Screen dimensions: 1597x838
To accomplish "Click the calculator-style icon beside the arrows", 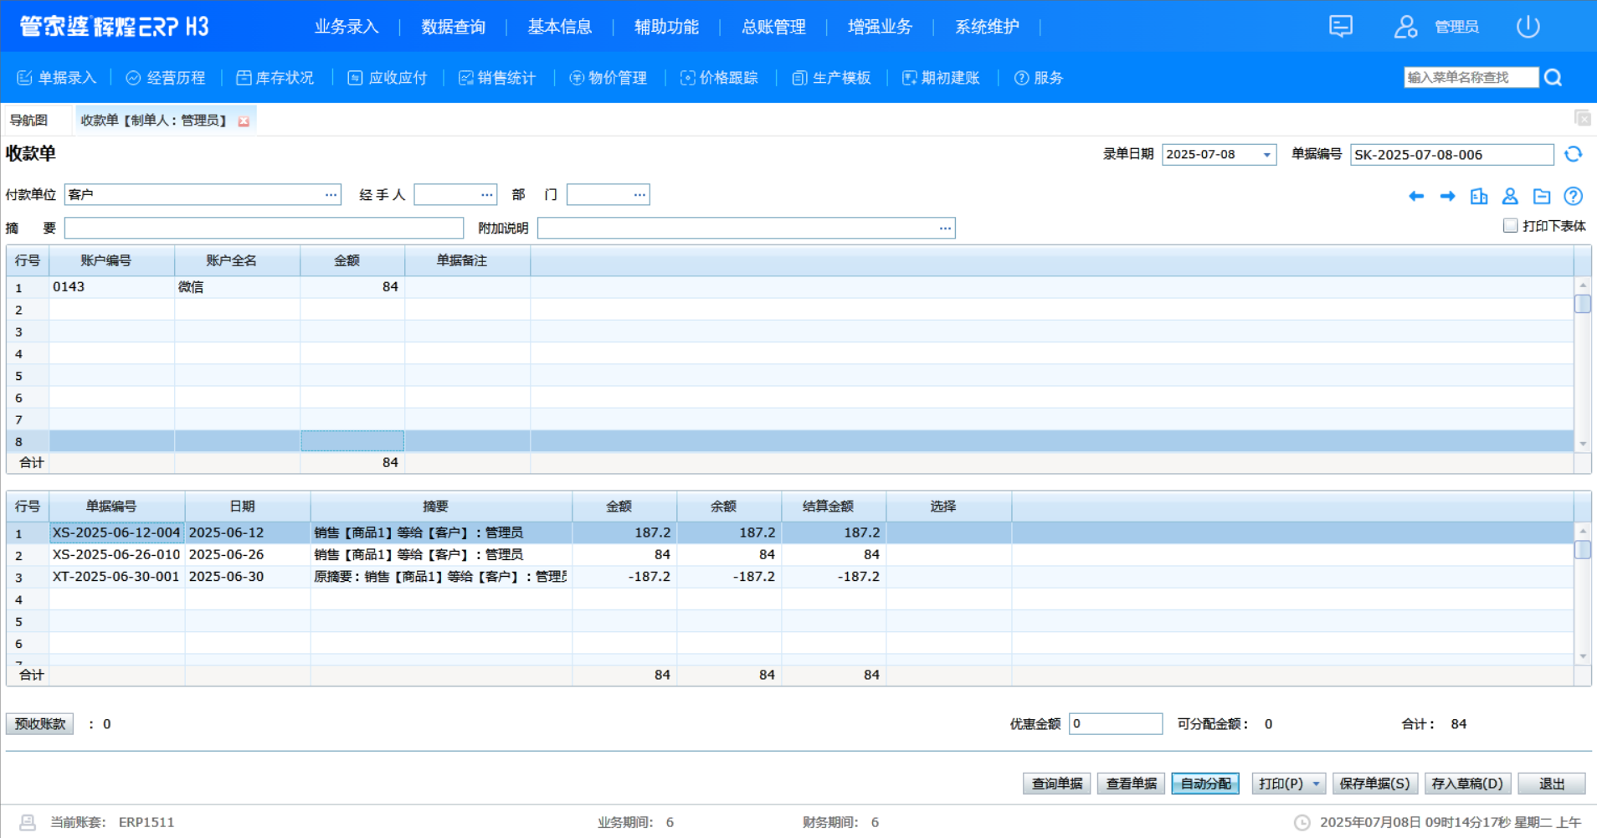I will [x=1479, y=196].
